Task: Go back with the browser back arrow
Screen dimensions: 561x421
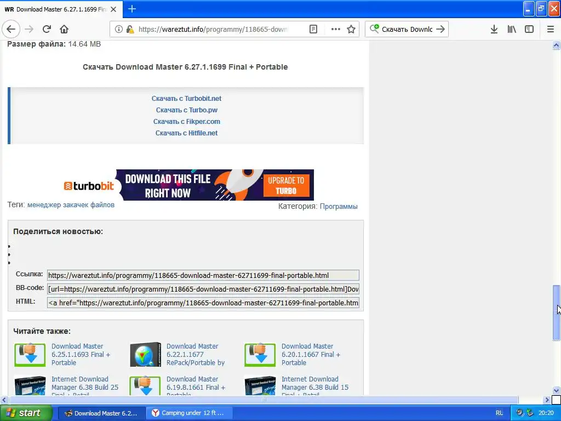Action: pos(11,30)
